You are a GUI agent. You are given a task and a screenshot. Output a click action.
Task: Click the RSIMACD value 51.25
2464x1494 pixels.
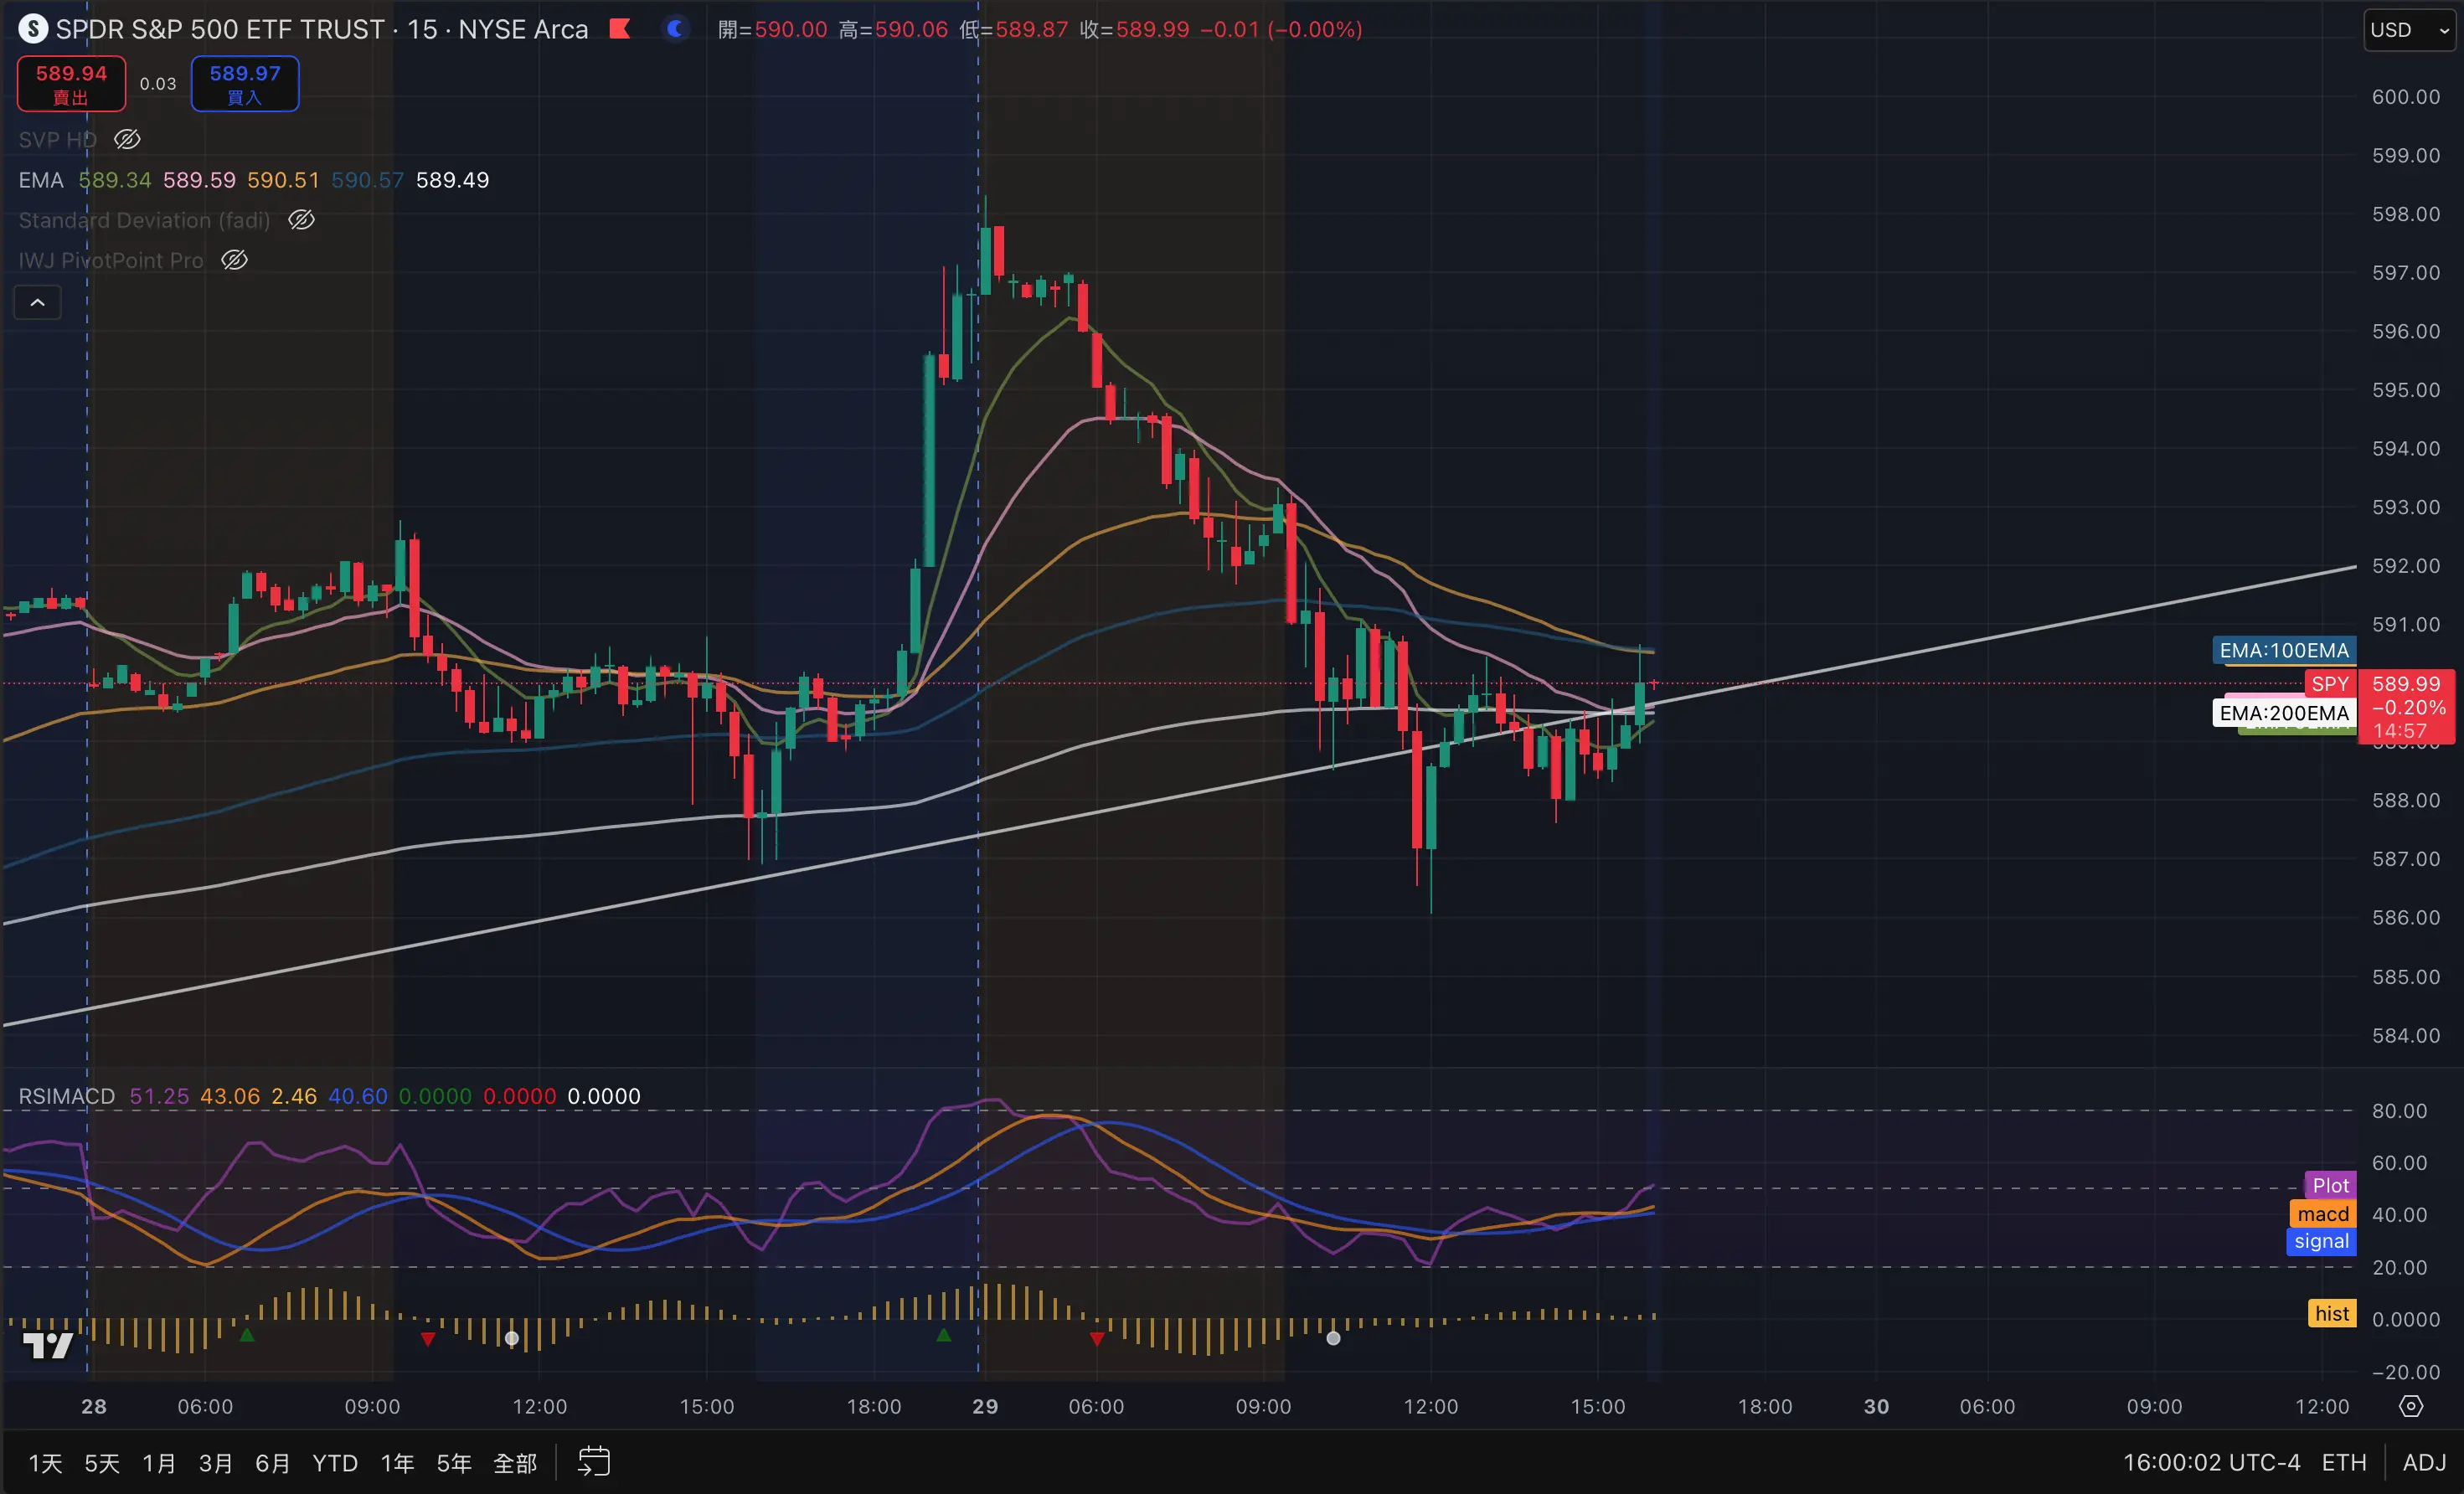point(159,1096)
